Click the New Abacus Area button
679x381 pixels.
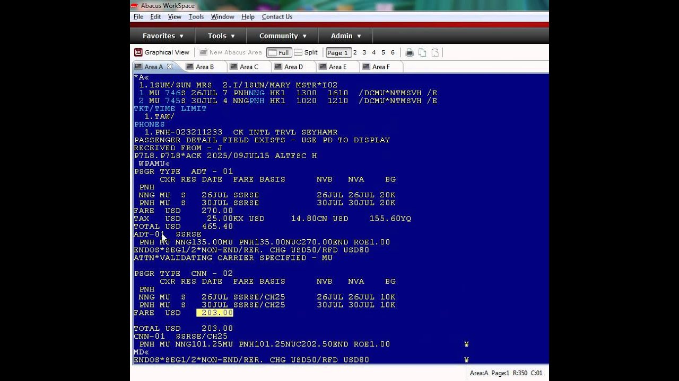point(231,52)
